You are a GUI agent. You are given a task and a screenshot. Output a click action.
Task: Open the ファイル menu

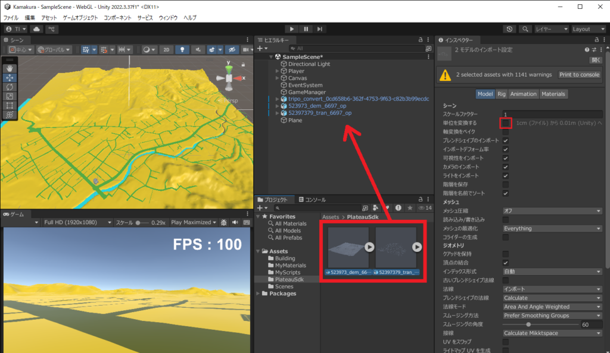(11, 18)
